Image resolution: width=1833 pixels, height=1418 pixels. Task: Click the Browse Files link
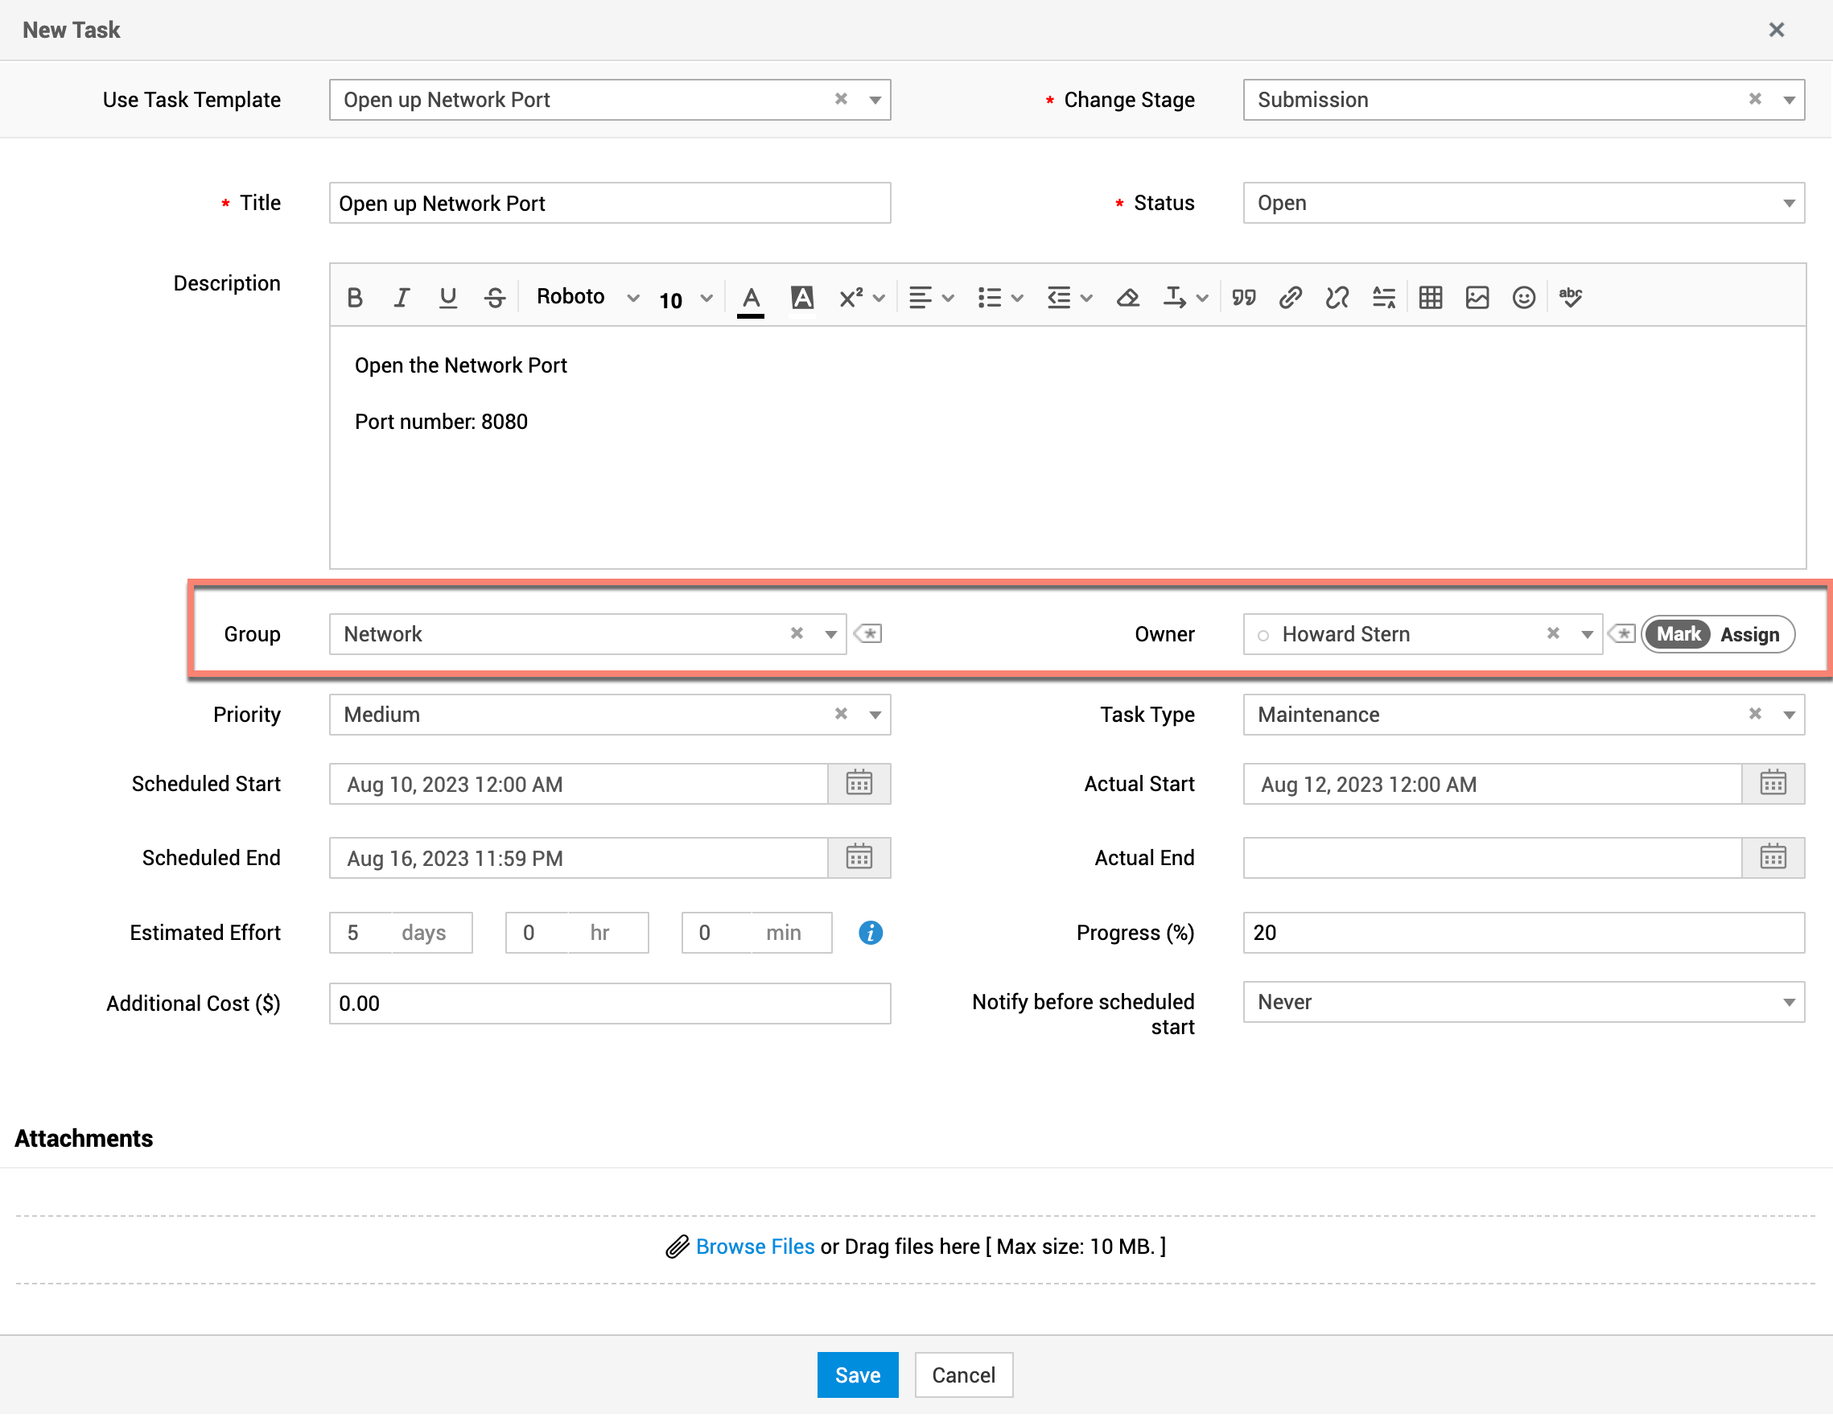[755, 1247]
